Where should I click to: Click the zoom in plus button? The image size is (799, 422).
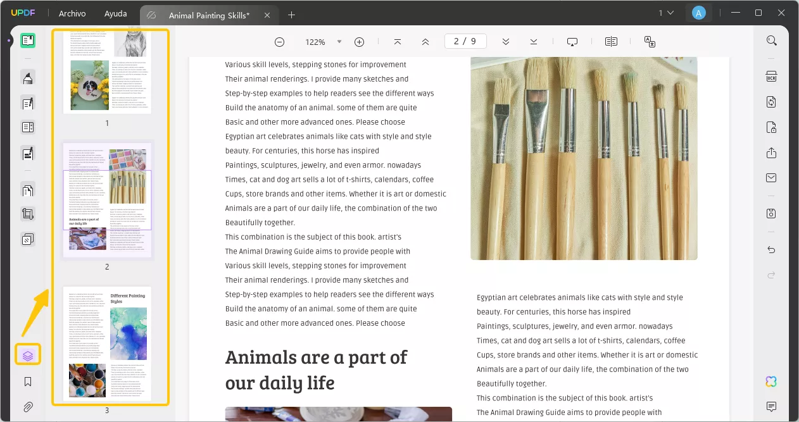click(359, 42)
